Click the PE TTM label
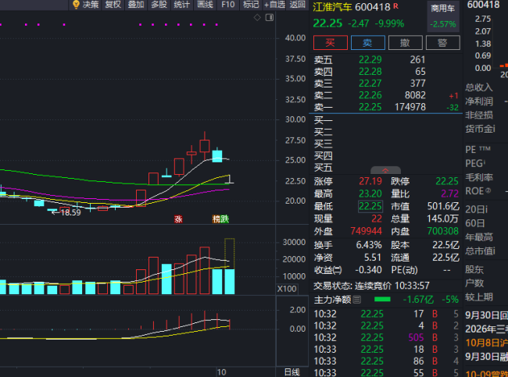Image resolution: width=508 pixels, height=377 pixels. point(478,150)
